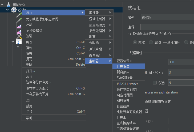This screenshot has height=132, width=194.
Task: Choose 汇总报告 from the listener submenu
Action: coord(123,66)
